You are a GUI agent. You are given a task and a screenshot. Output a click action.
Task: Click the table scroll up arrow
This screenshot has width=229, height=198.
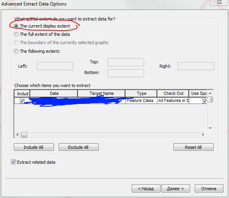[x=210, y=93]
